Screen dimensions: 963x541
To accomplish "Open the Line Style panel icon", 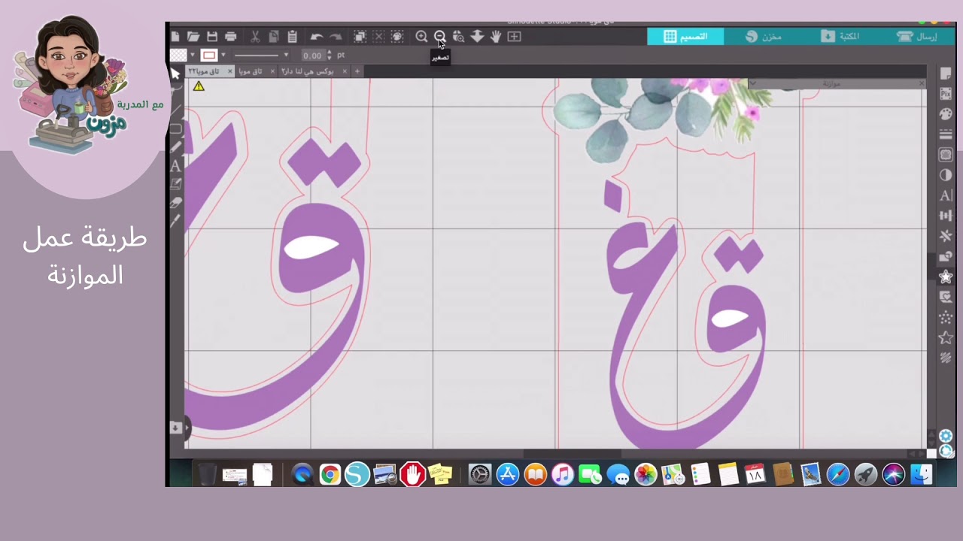I will pos(946,134).
